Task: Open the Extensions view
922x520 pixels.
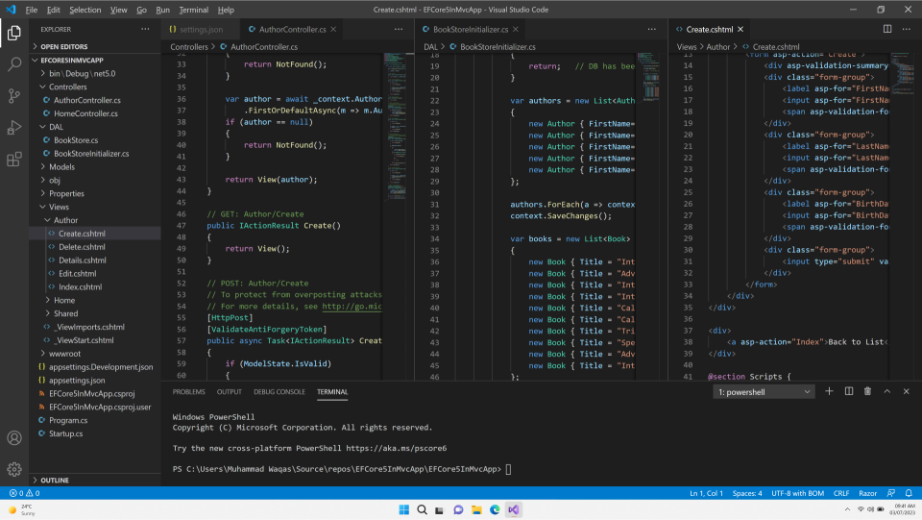Action: tap(14, 159)
